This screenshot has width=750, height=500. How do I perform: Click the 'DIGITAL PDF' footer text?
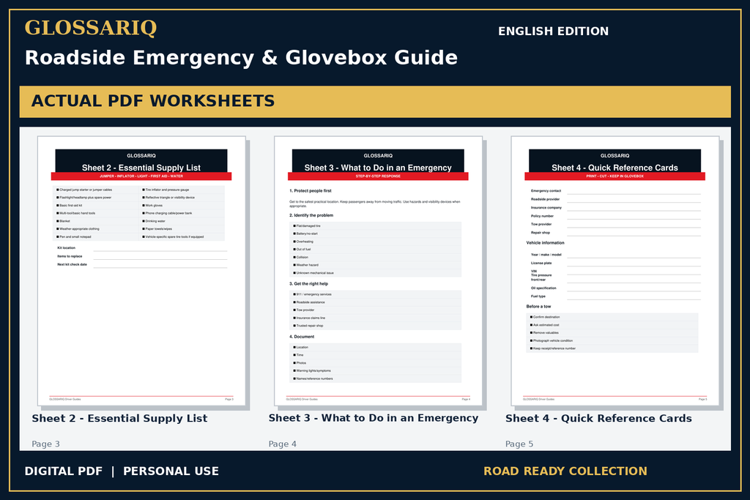(x=64, y=471)
